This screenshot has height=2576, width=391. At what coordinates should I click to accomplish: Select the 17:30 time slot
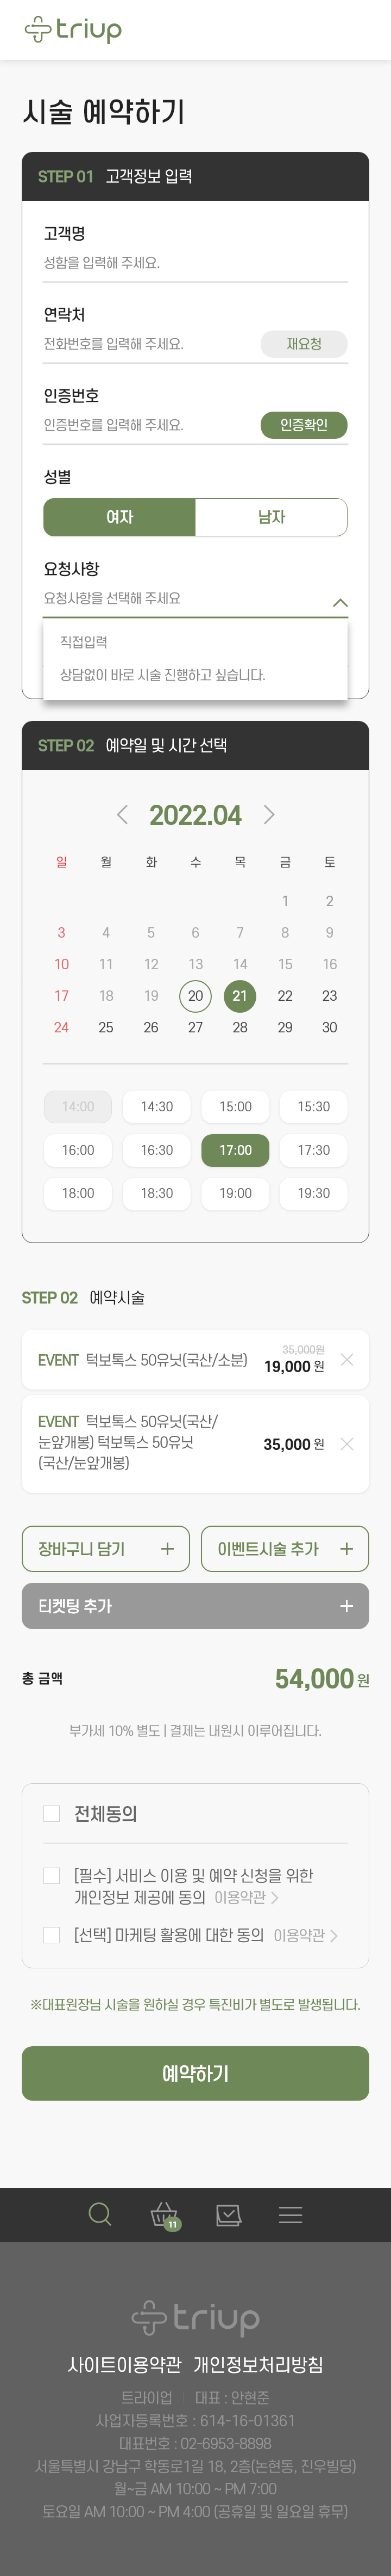313,1150
